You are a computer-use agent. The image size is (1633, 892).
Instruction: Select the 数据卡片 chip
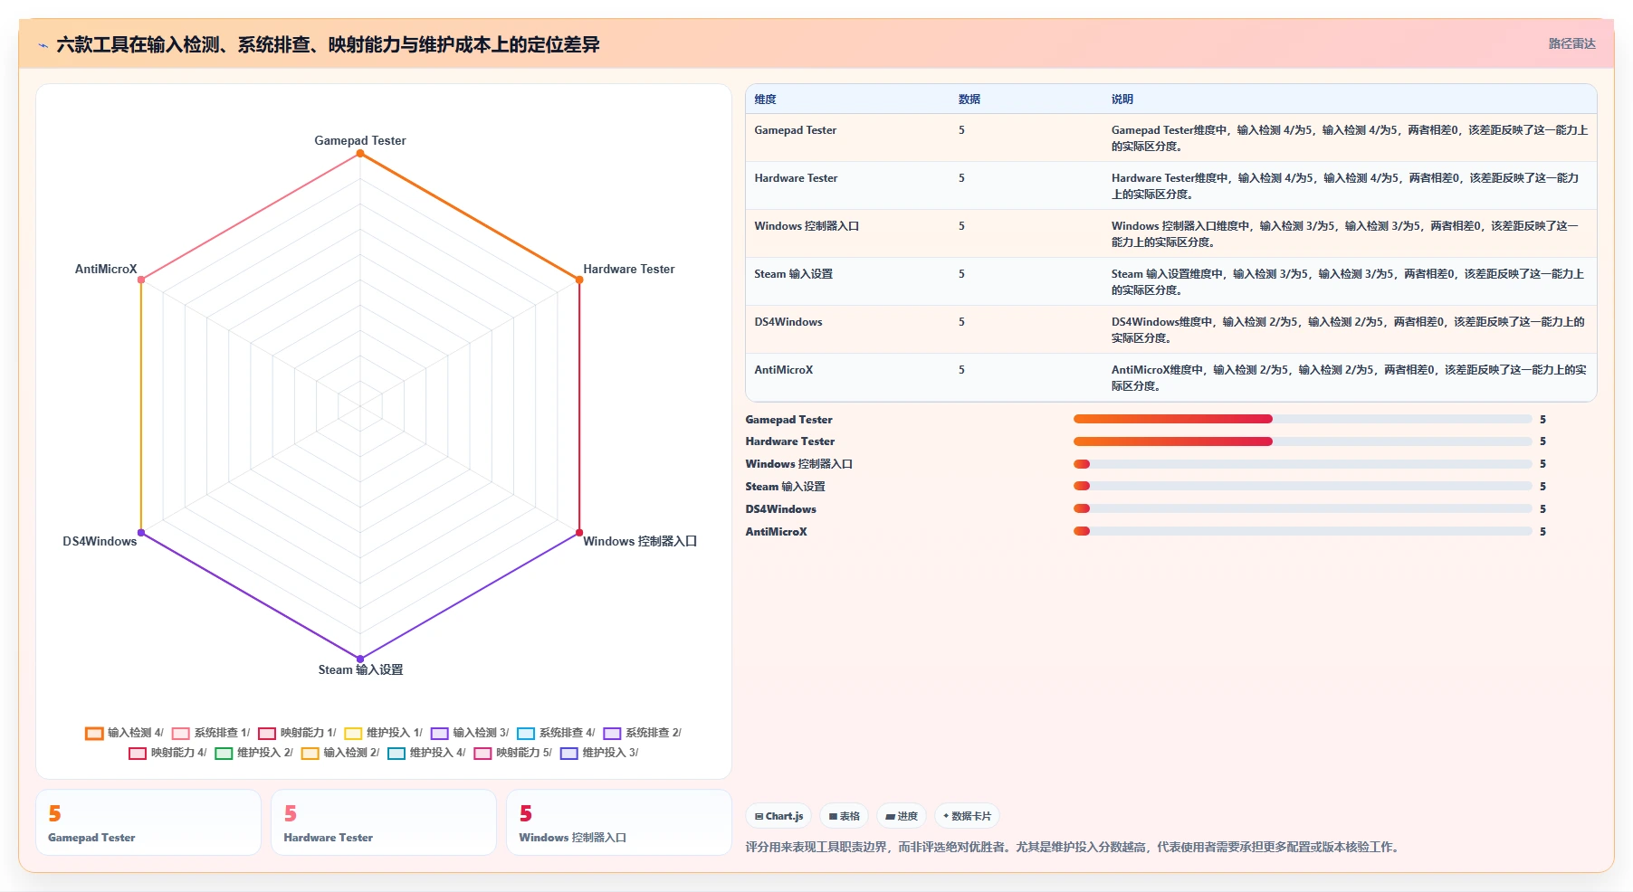pos(967,816)
